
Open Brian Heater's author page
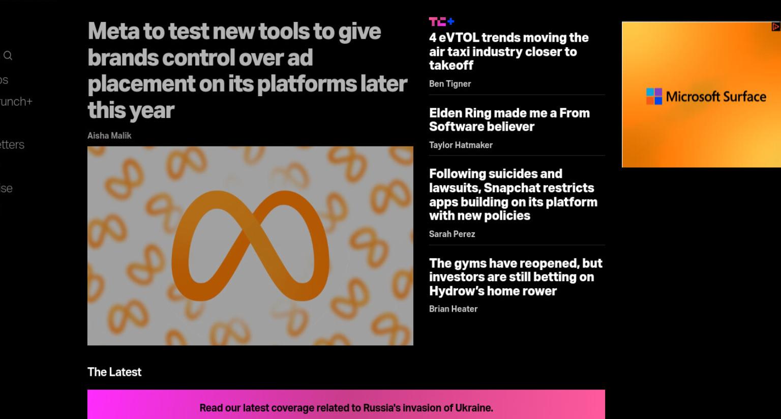454,309
